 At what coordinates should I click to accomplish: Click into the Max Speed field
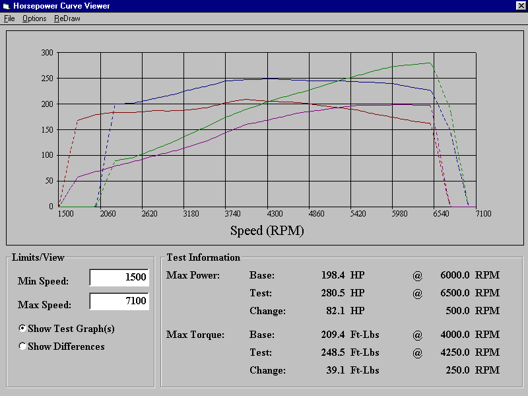[x=119, y=302]
